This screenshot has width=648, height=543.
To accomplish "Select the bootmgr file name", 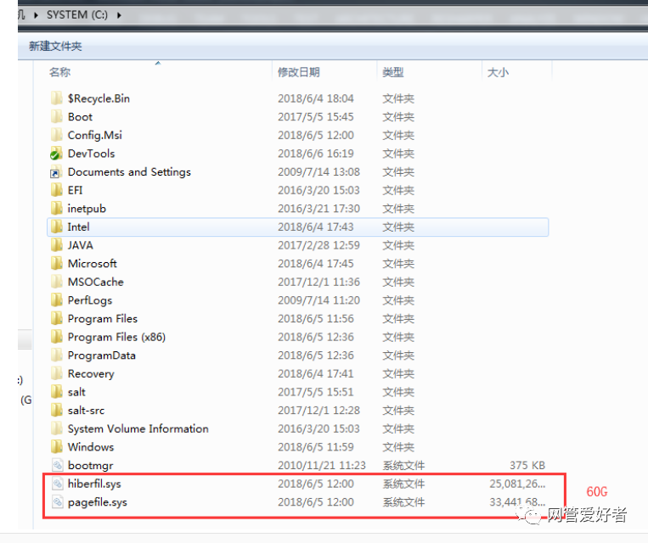I will pos(91,466).
